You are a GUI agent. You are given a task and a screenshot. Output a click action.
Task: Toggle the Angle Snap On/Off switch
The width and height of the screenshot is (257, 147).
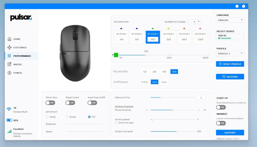point(92,103)
